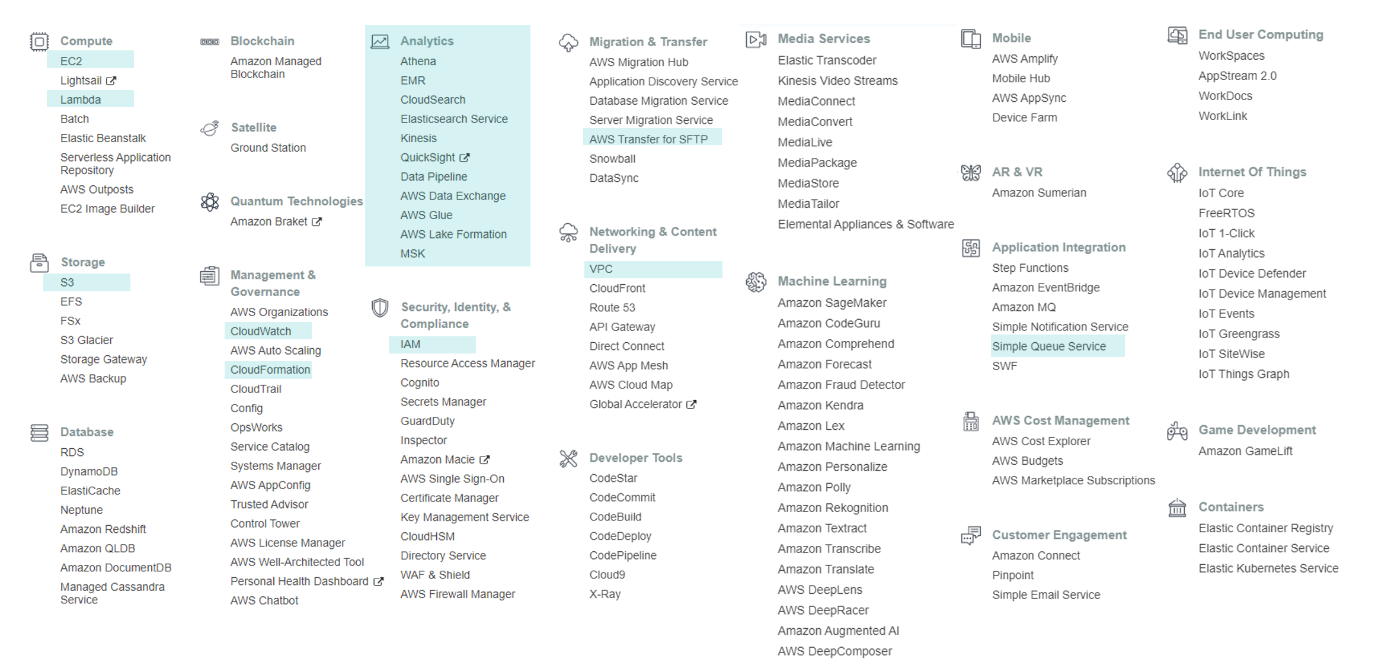1375x672 pixels.
Task: Click the Mobile devices icon
Action: point(971,39)
